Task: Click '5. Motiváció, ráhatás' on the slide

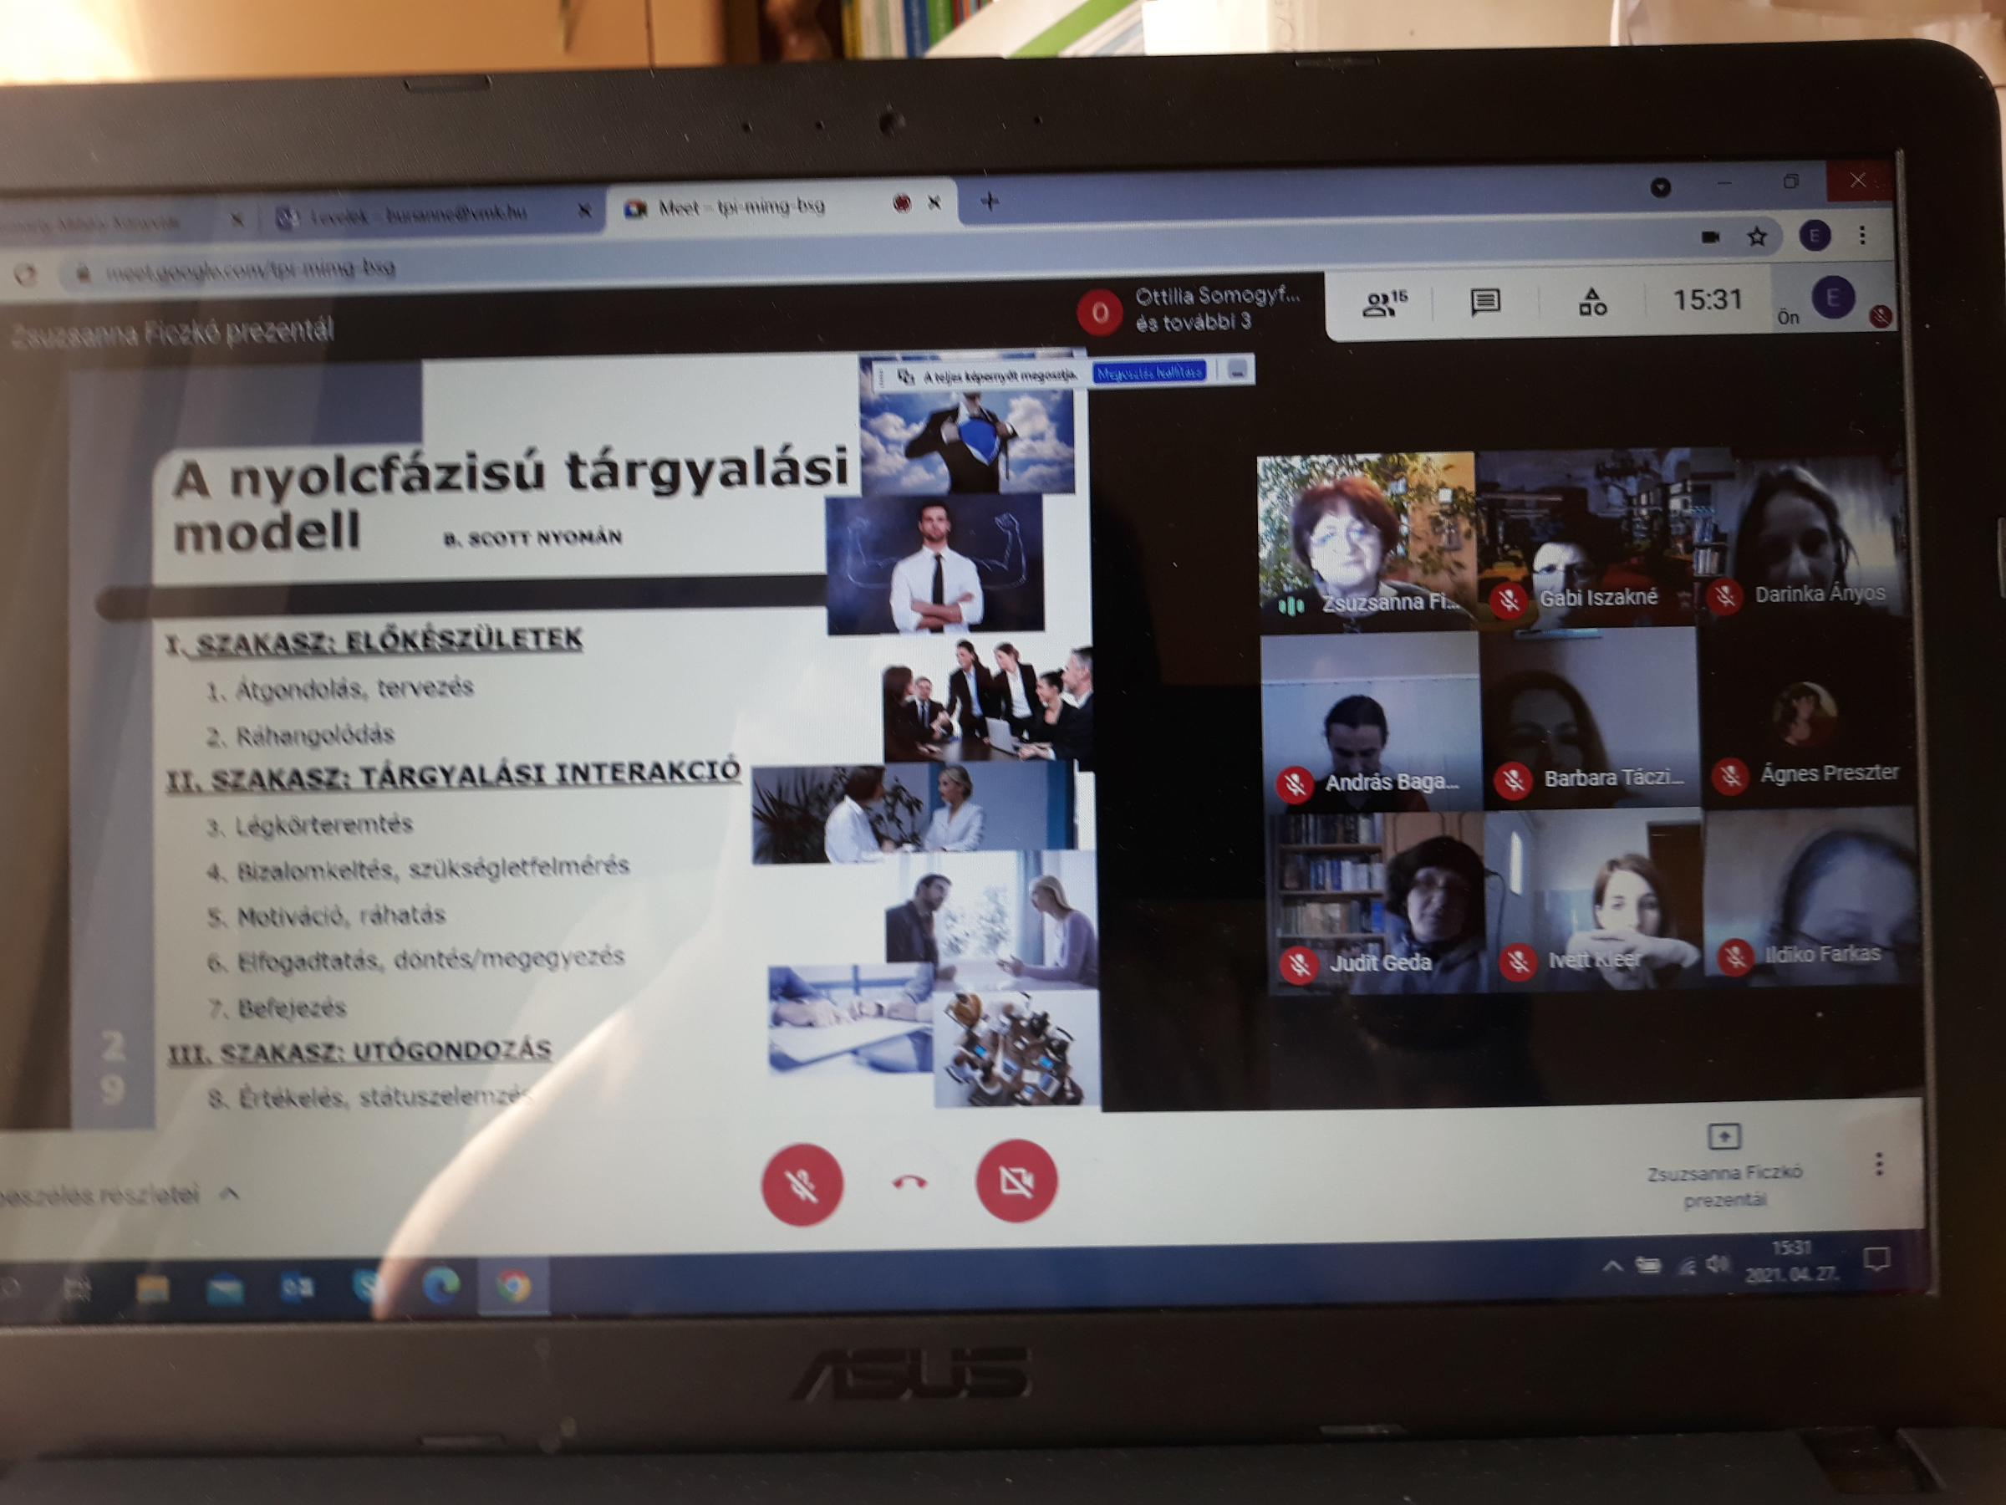Action: (x=327, y=916)
